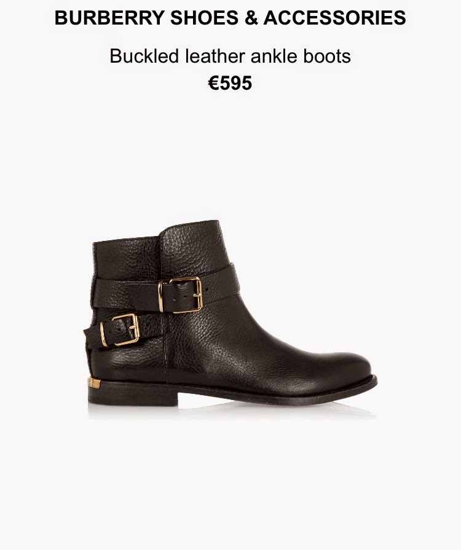Click the lower gold buckle near the heel

pos(120,330)
